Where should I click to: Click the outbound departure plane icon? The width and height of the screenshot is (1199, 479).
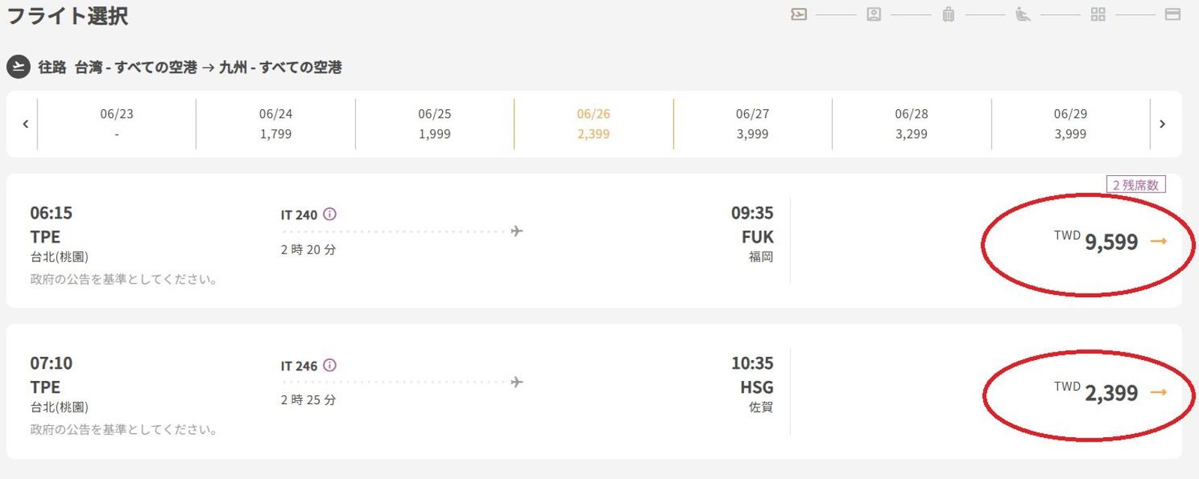pyautogui.click(x=18, y=67)
